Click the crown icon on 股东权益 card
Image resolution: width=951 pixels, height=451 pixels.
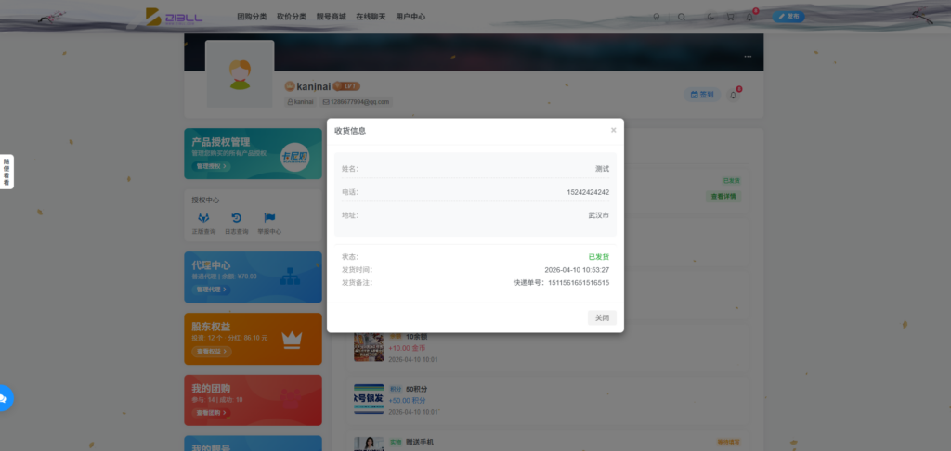292,341
